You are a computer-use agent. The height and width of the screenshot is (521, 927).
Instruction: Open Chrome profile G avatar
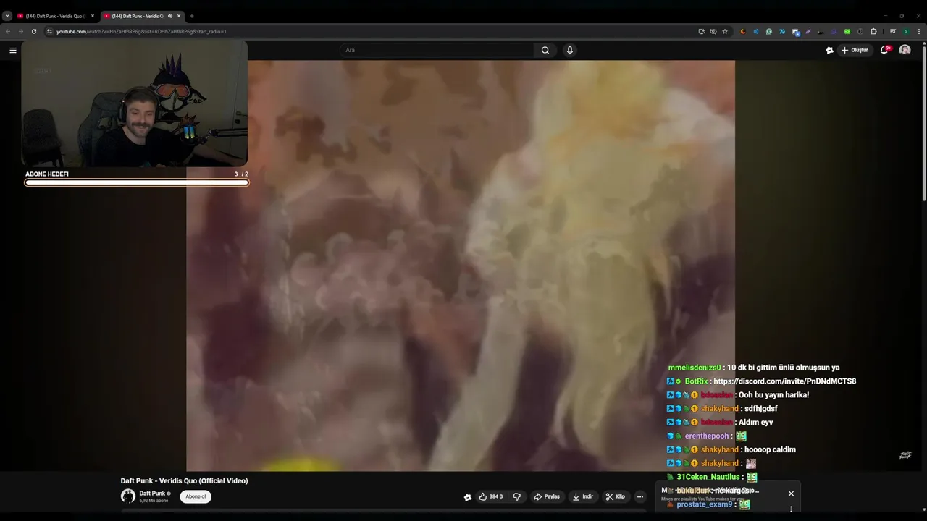pyautogui.click(x=906, y=31)
